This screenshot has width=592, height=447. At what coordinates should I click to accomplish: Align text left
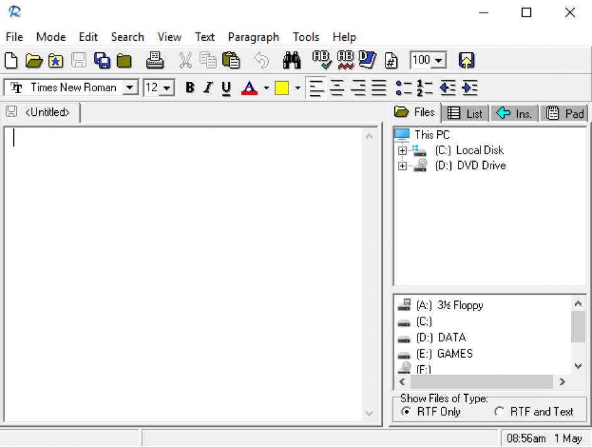coord(316,88)
